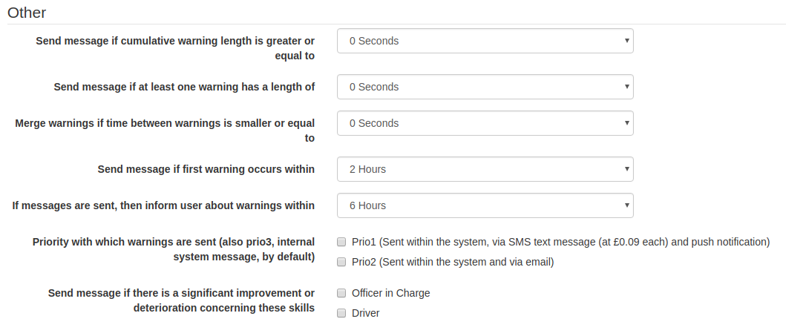786x336 pixels.
Task: Click the 'Merge warnings' field label
Action: tap(165, 130)
